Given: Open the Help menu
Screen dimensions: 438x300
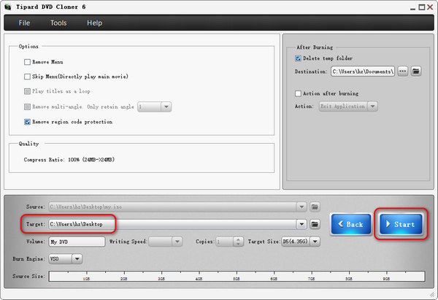Looking at the screenshot, I should (x=94, y=23).
